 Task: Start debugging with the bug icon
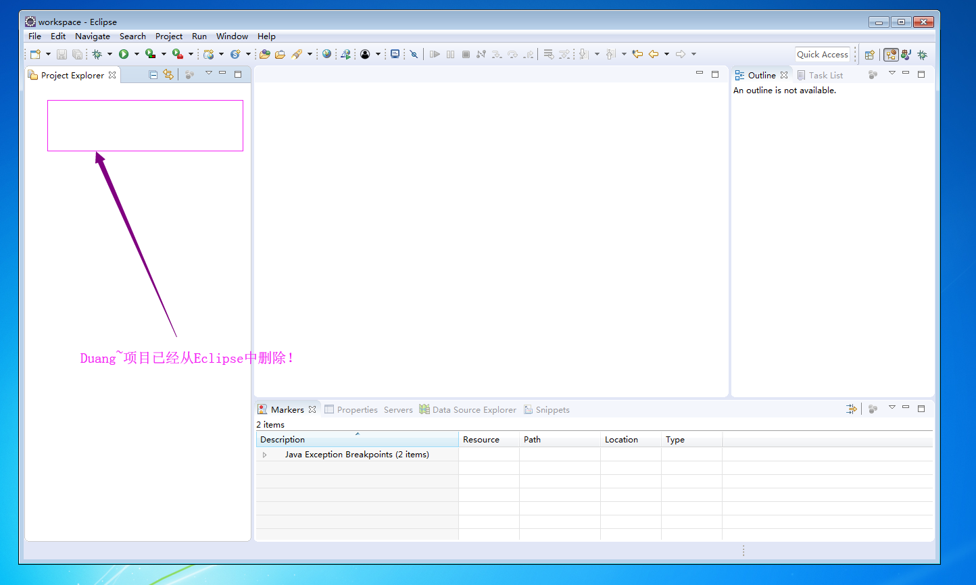click(x=97, y=54)
